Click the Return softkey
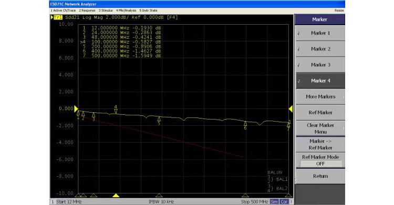 [x=320, y=176]
